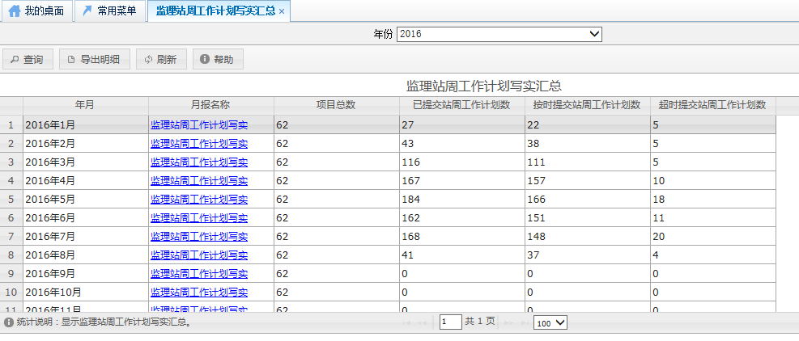The image size is (799, 341).
Task: Expand the 年份 year dropdown
Action: 499,34
